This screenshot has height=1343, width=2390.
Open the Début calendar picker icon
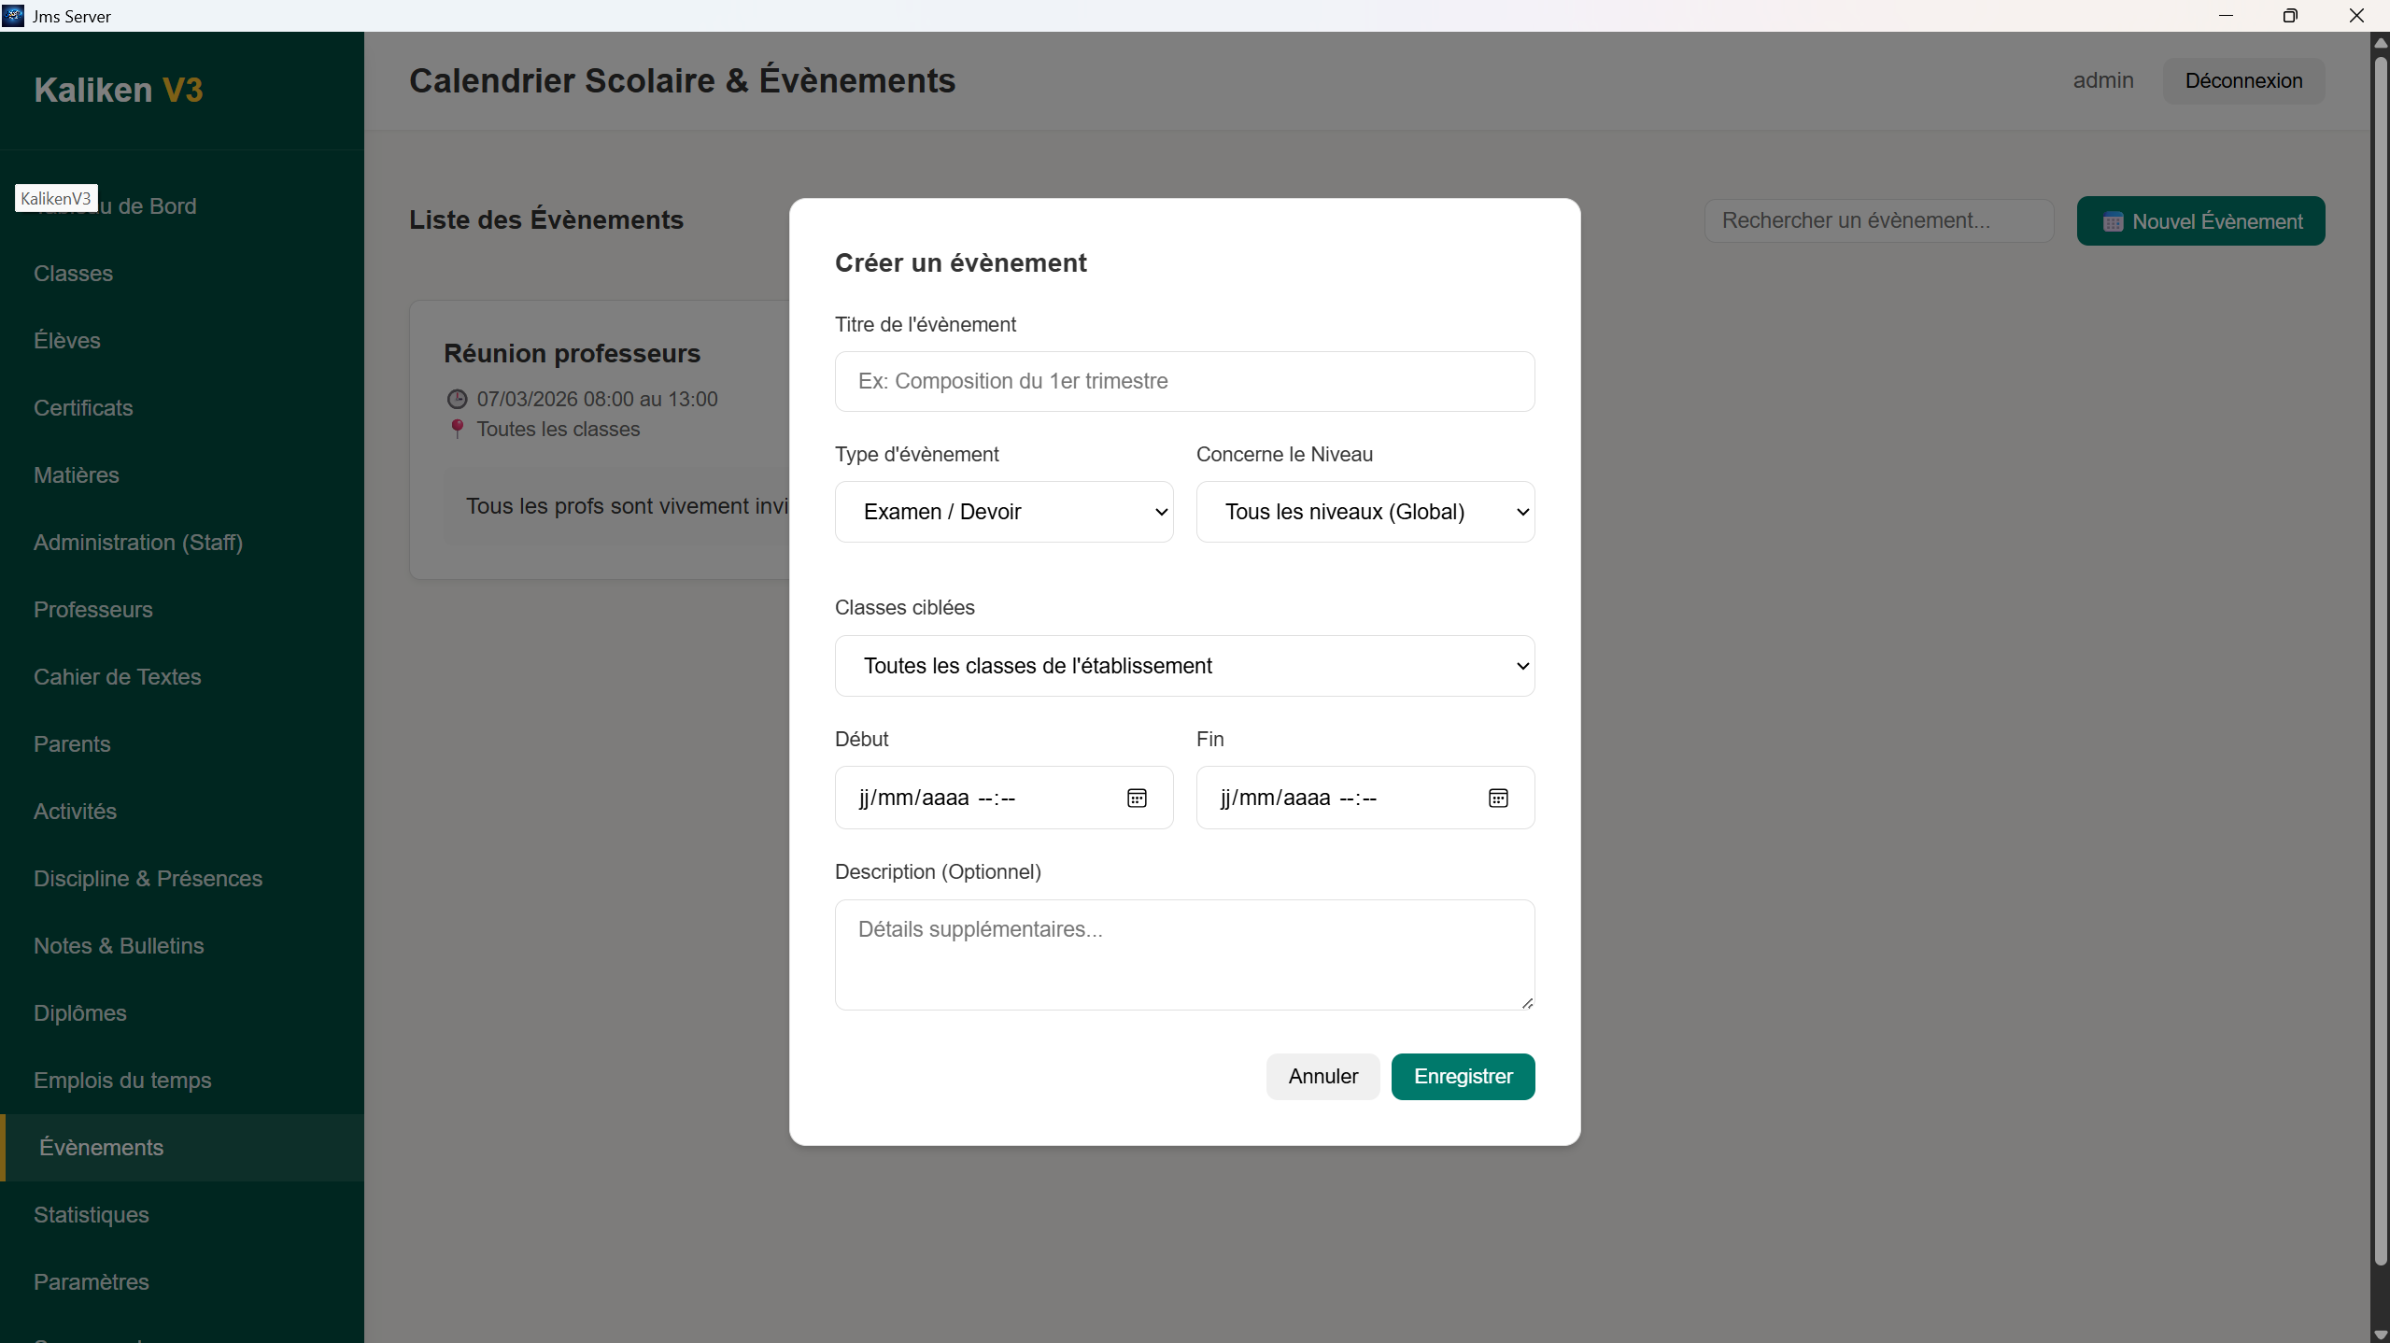click(1137, 798)
